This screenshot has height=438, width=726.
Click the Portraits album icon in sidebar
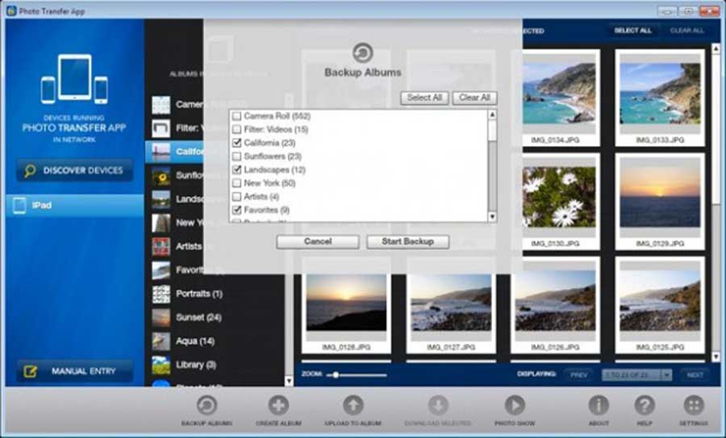pos(161,294)
